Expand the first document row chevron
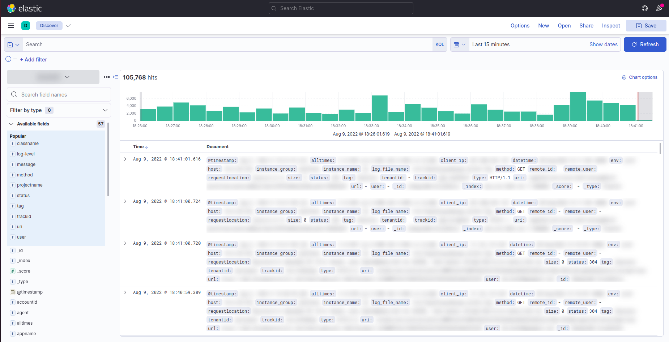Image resolution: width=669 pixels, height=342 pixels. point(125,159)
